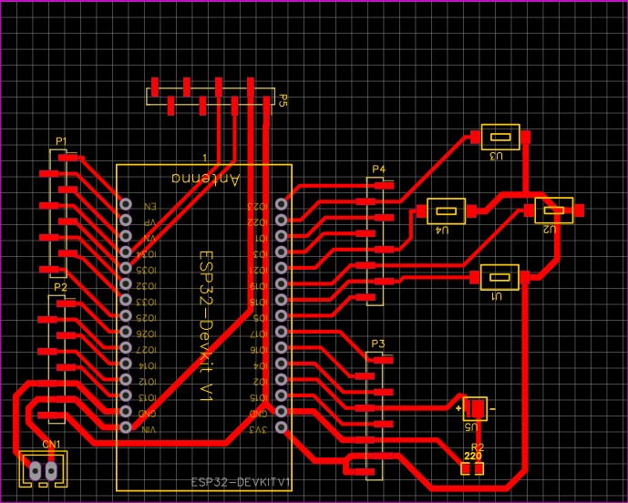The image size is (628, 503).
Task: Pick the IO21 pad
Action: click(x=281, y=268)
